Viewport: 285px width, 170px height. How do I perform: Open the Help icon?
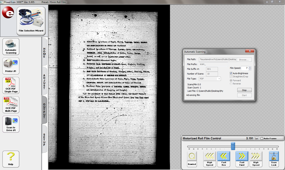coord(11,158)
